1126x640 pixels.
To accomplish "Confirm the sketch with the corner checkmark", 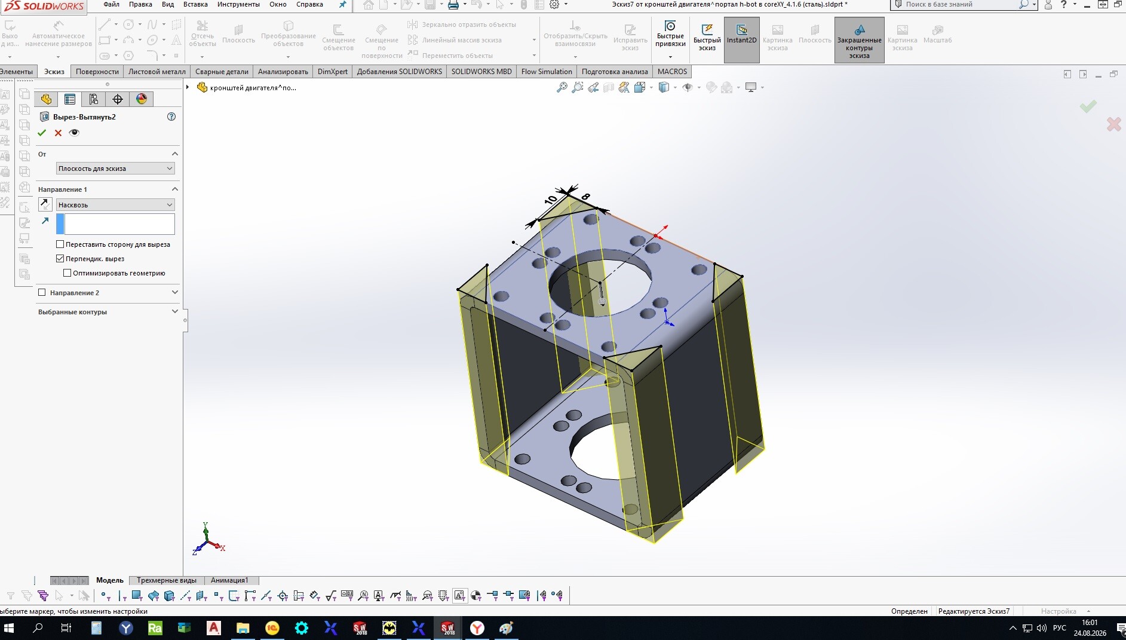I will tap(1088, 106).
